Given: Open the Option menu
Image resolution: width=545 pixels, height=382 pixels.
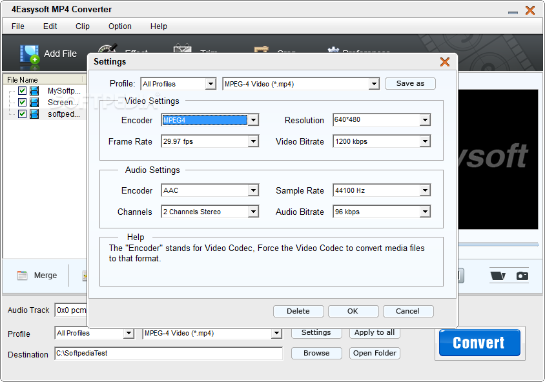Looking at the screenshot, I should (x=120, y=26).
